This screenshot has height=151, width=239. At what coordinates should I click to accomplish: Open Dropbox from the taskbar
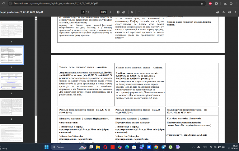click(149, 147)
